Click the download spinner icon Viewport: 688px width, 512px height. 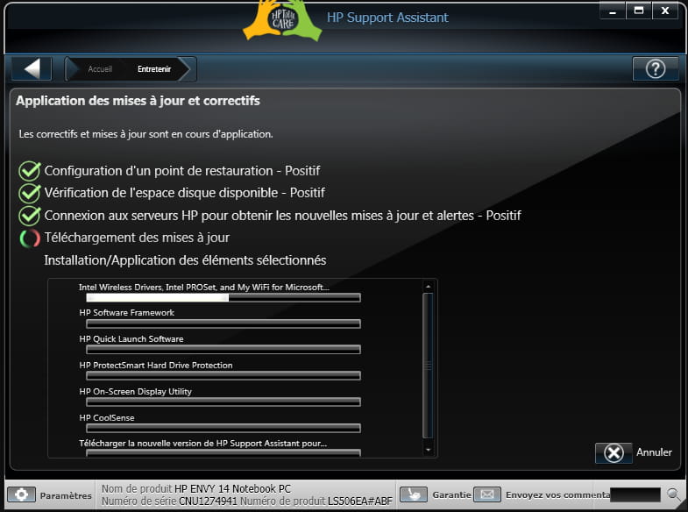coord(30,238)
